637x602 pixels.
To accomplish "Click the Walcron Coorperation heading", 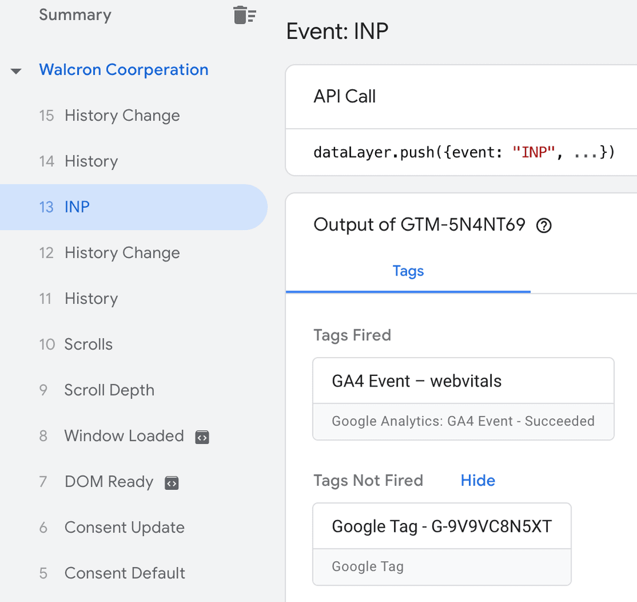I will [x=123, y=70].
